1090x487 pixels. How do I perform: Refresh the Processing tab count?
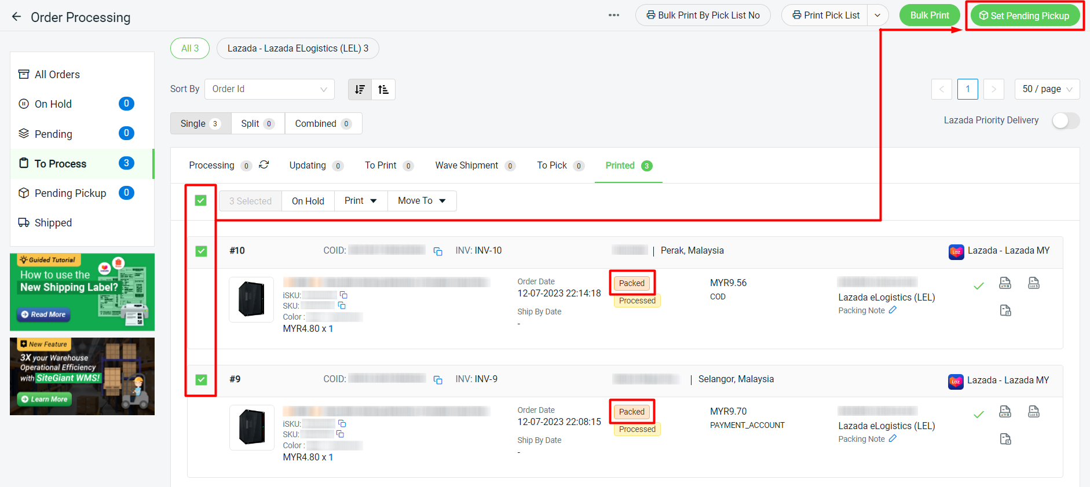click(264, 165)
